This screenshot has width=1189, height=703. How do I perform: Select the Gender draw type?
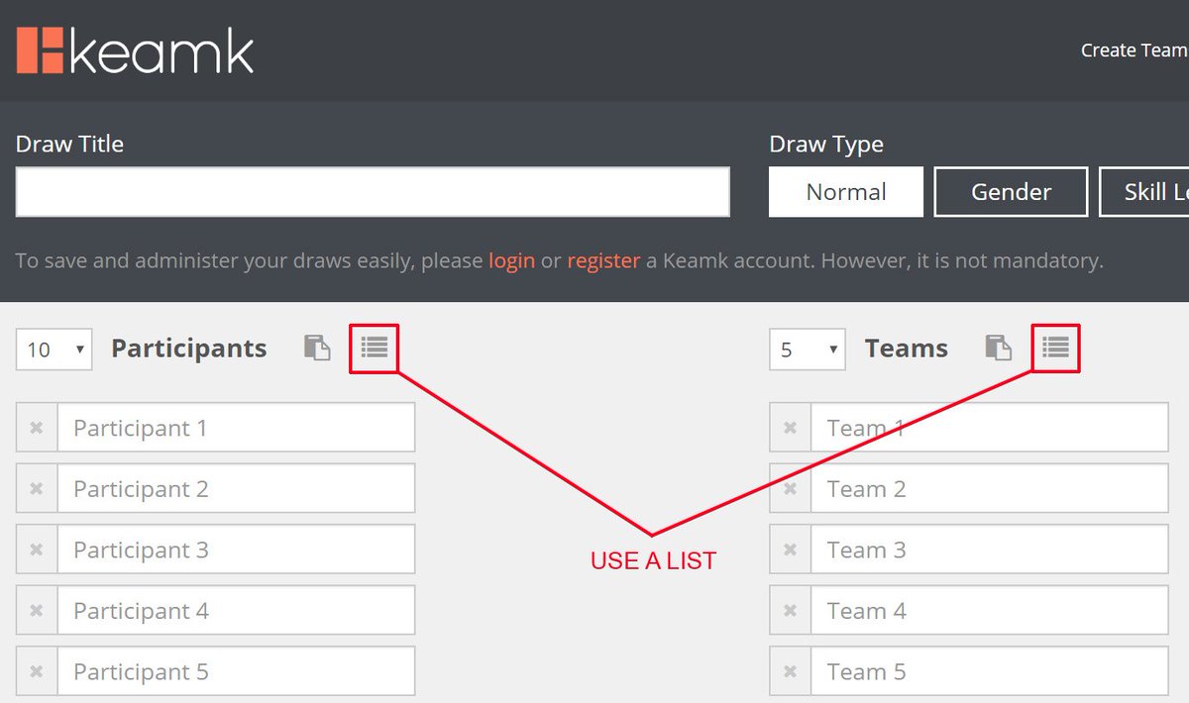pyautogui.click(x=1011, y=191)
